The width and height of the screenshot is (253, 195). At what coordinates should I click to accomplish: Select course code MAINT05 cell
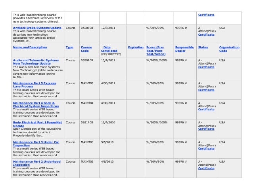[x=87, y=83]
